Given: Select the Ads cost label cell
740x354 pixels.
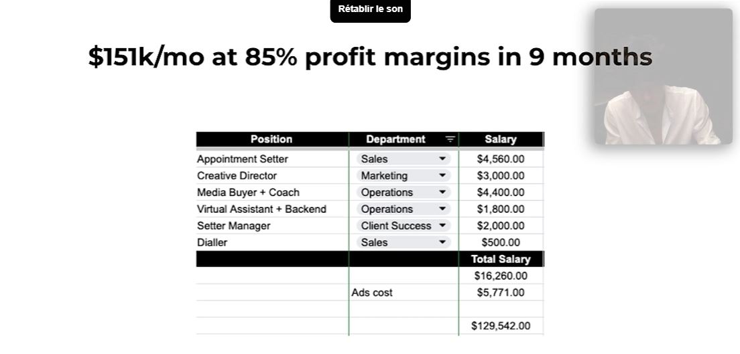Looking at the screenshot, I should [373, 292].
